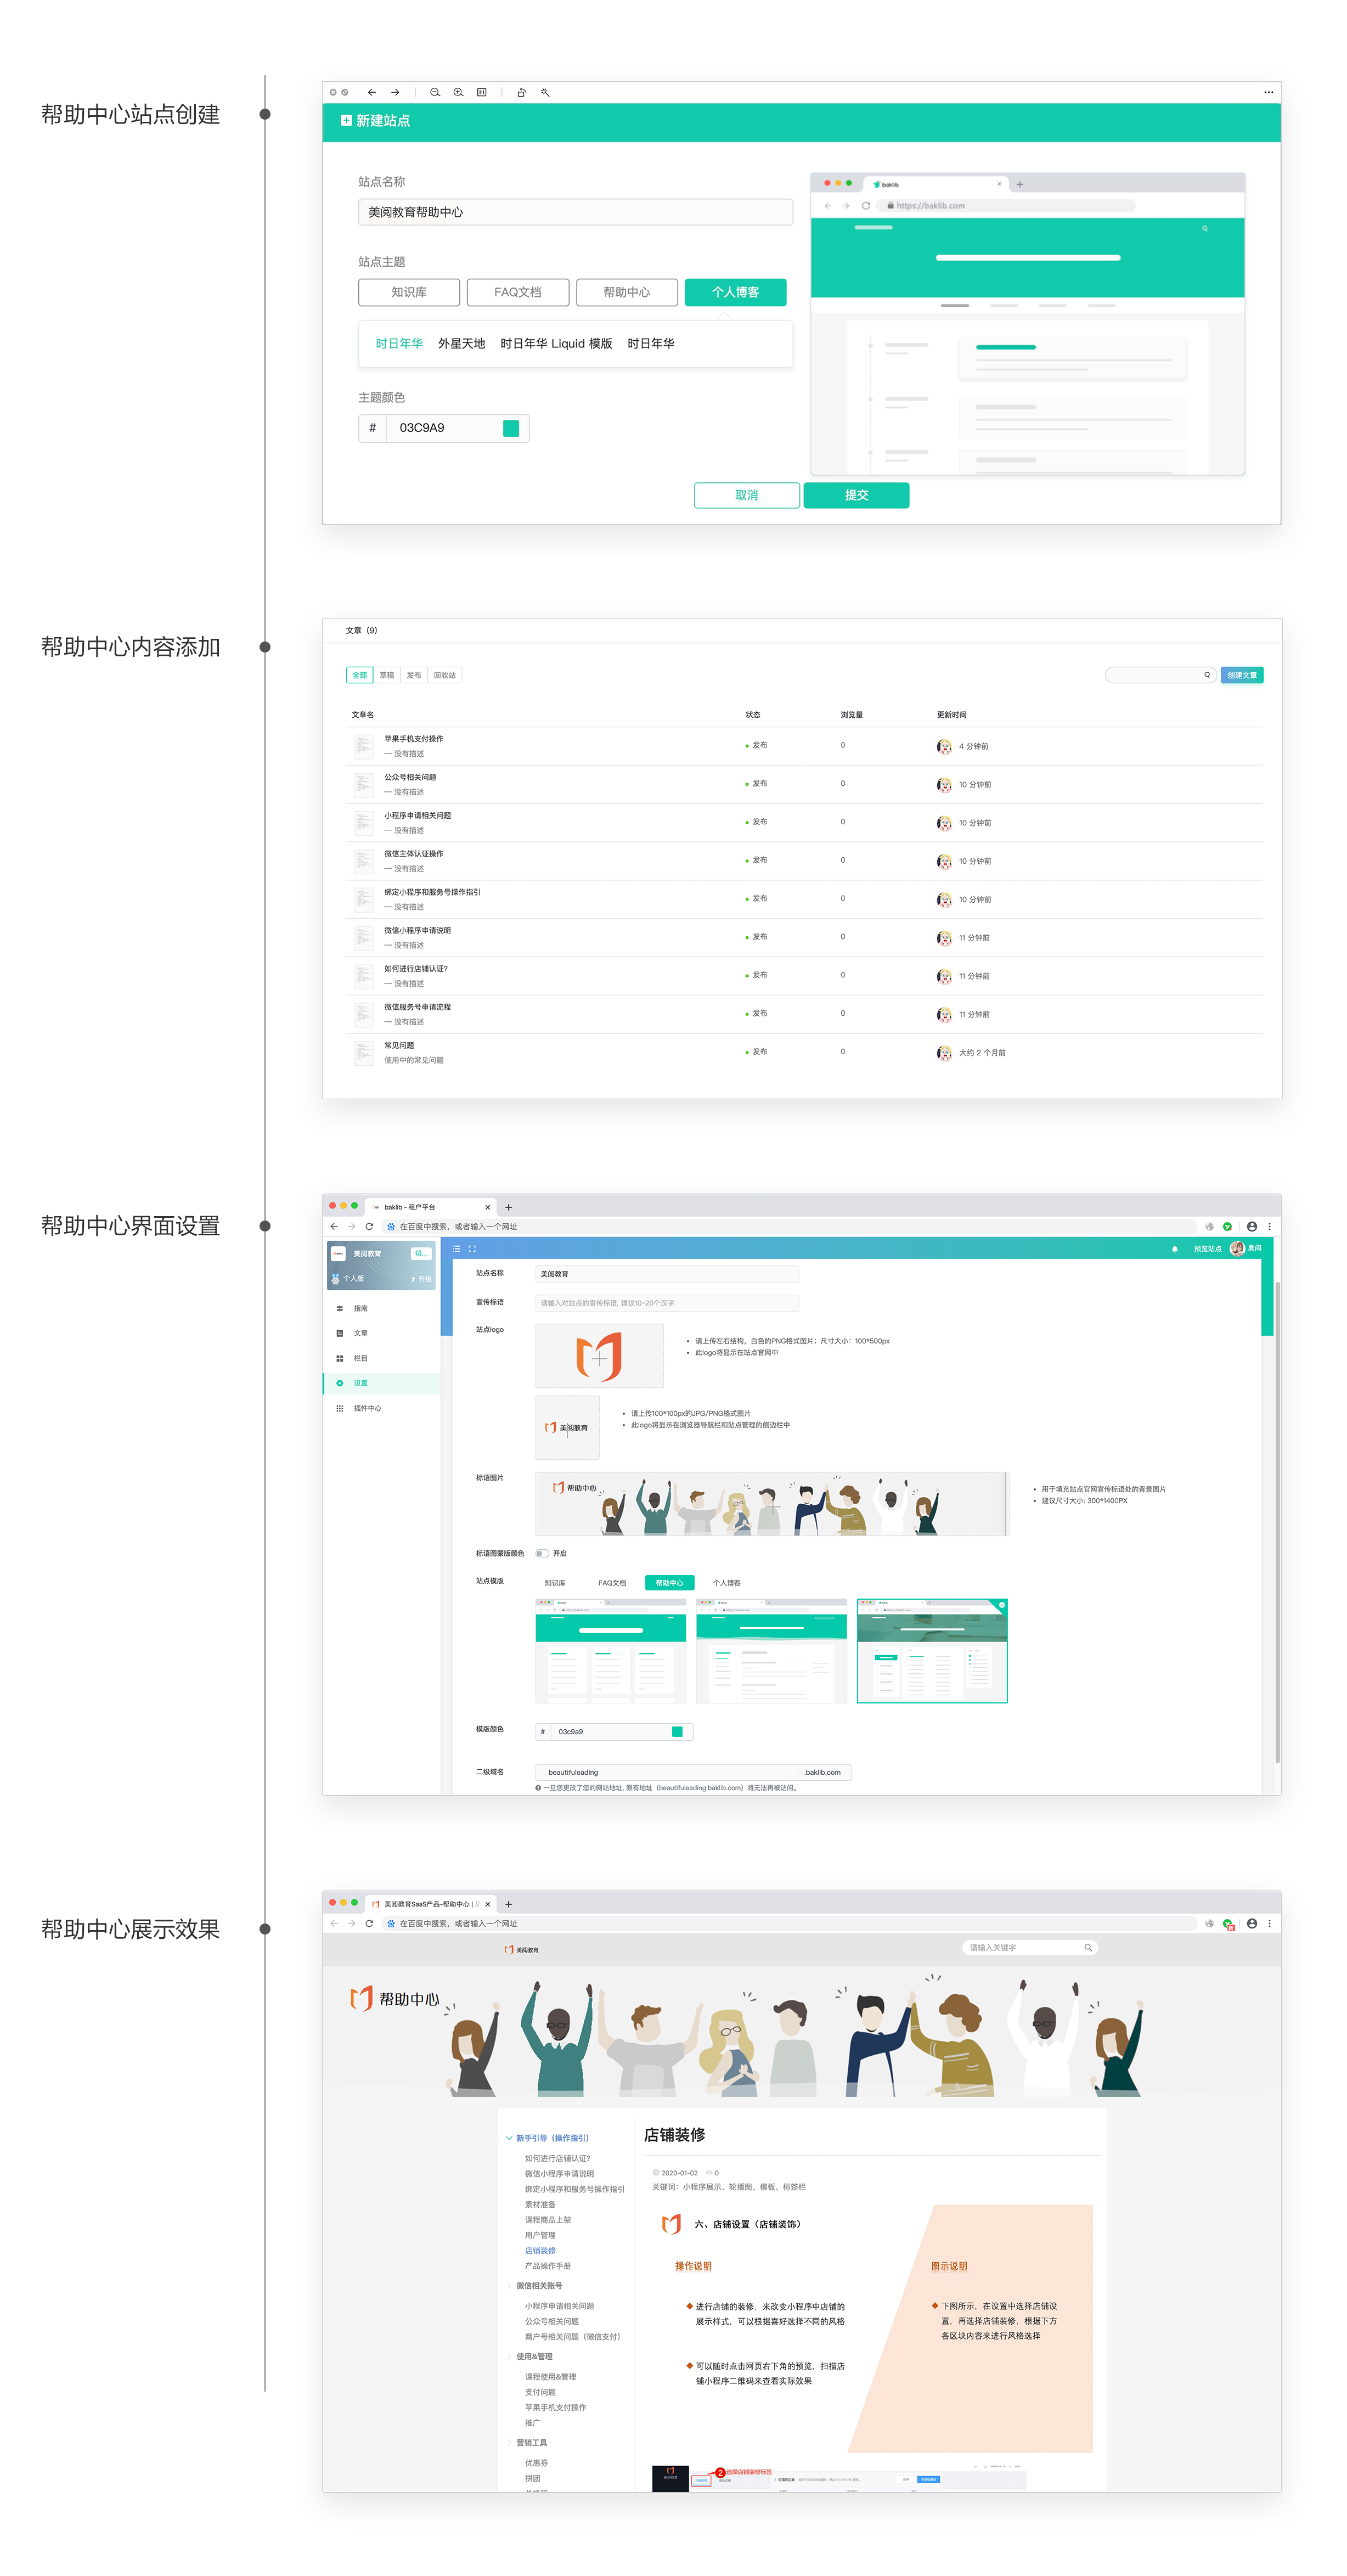The height and width of the screenshot is (2576, 1347).
Task: Click the rotate icon in top toolbar
Action: [x=521, y=92]
